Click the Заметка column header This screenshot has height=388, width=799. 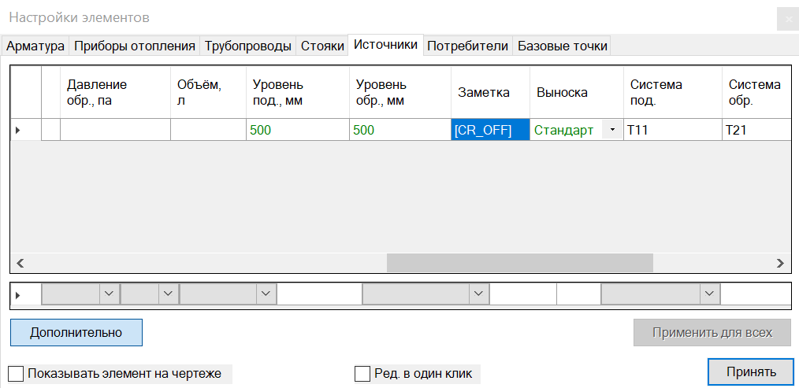pos(489,92)
